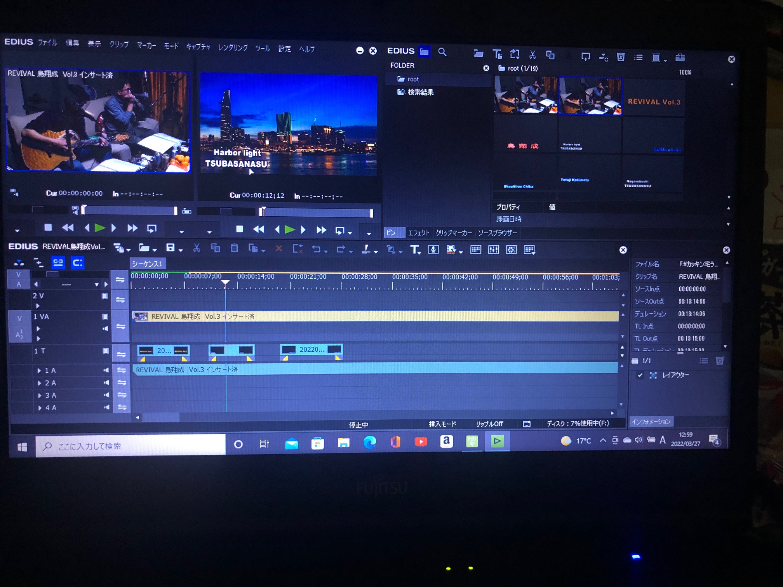Open Amazon app from the taskbar
This screenshot has width=783, height=587.
tap(446, 441)
